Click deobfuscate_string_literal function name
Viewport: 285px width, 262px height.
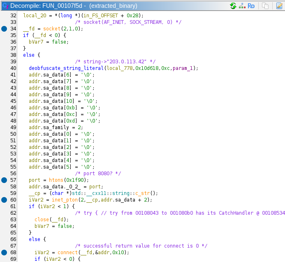(66, 68)
